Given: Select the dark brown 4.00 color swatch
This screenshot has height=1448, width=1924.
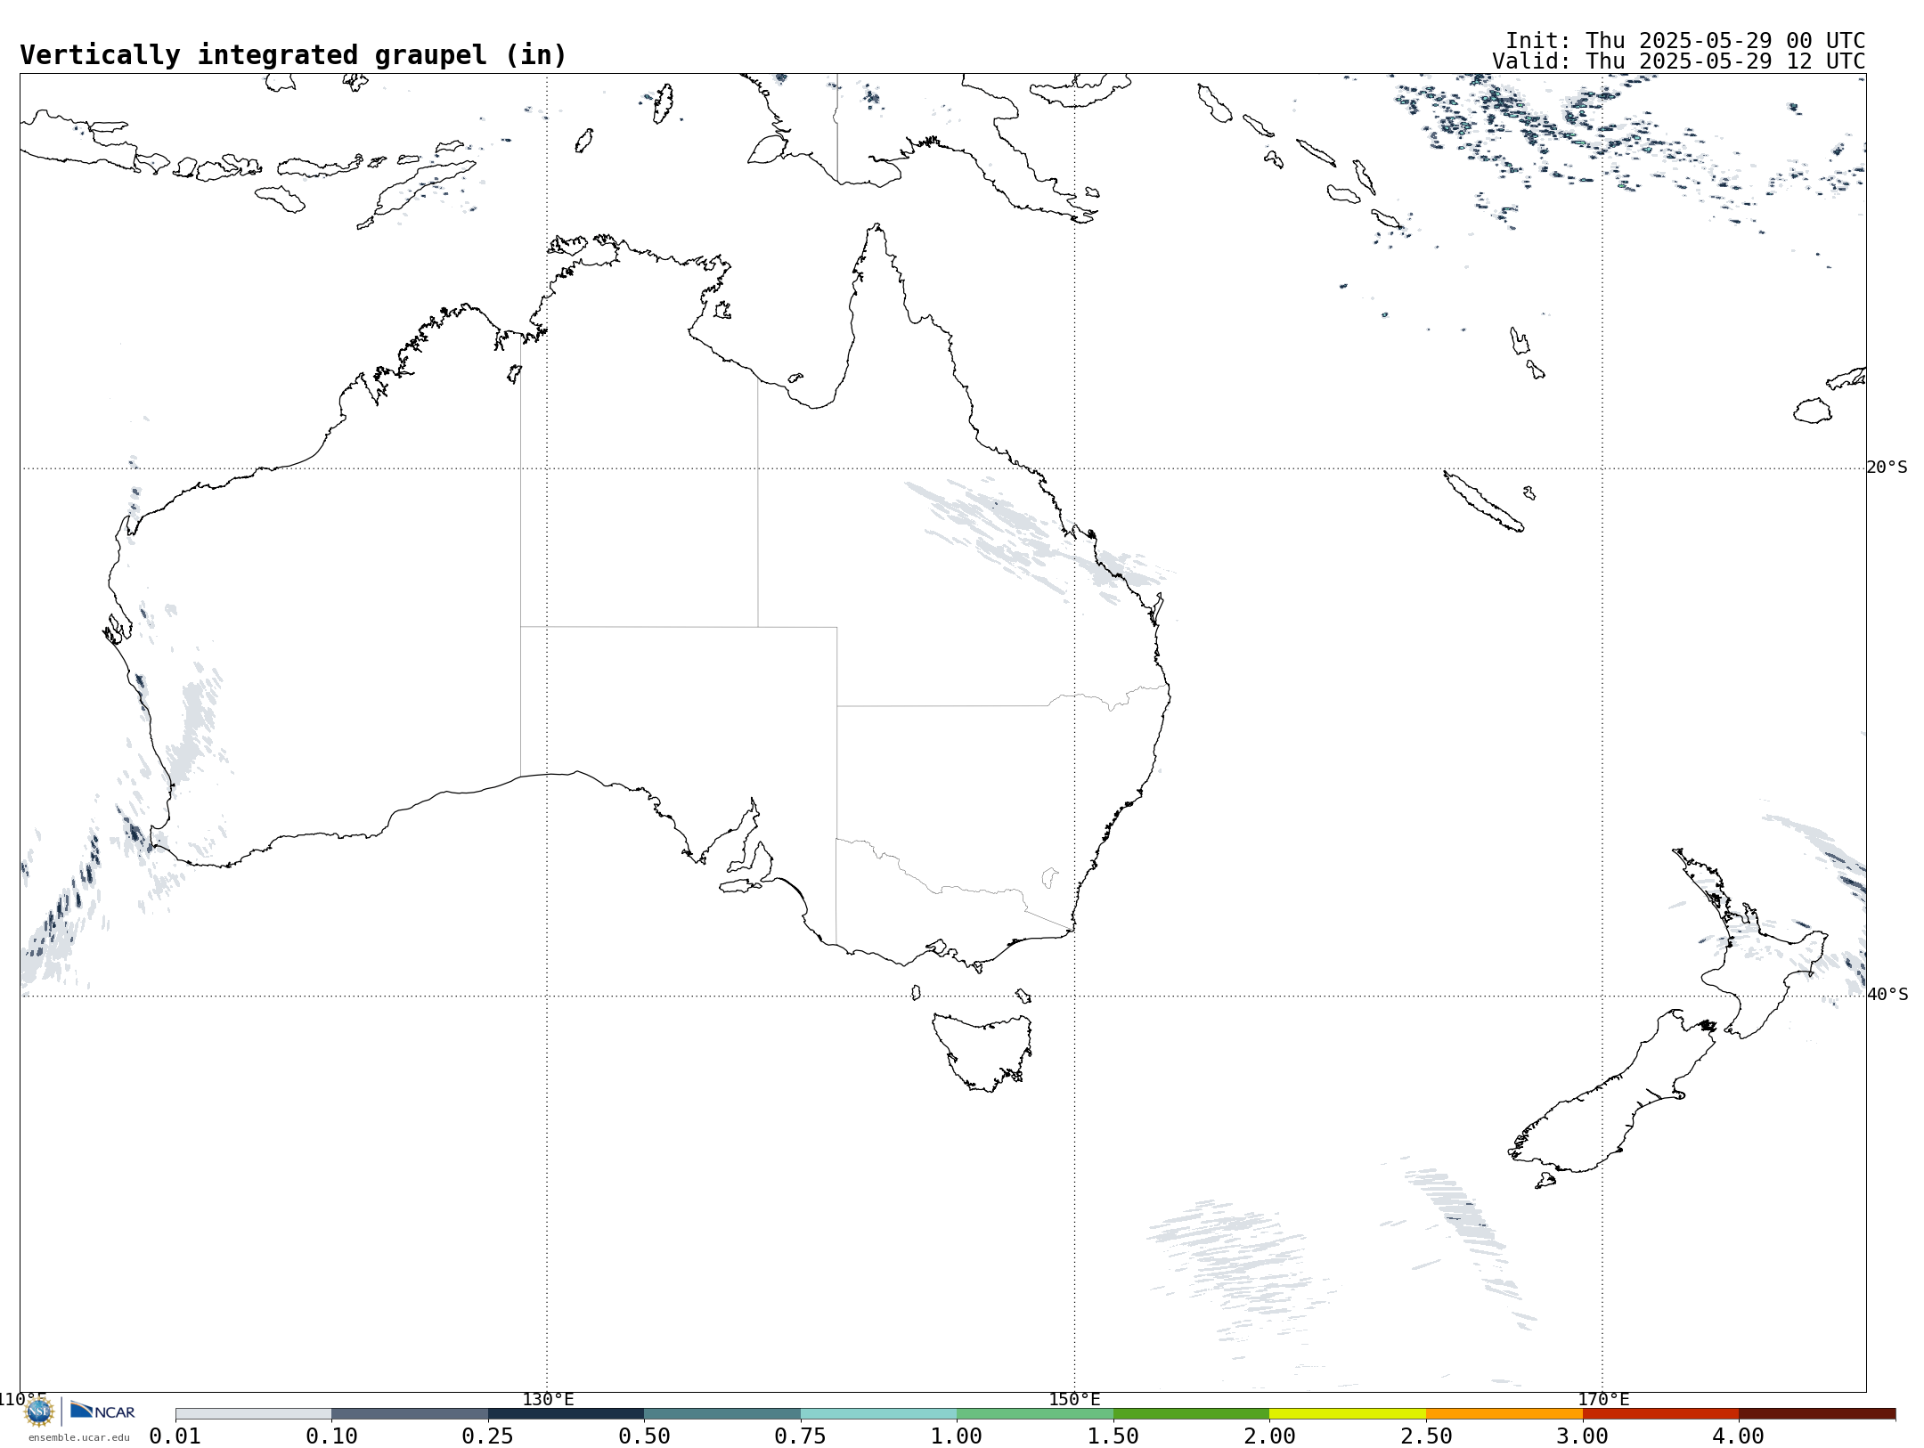Looking at the screenshot, I should coord(1817,1414).
